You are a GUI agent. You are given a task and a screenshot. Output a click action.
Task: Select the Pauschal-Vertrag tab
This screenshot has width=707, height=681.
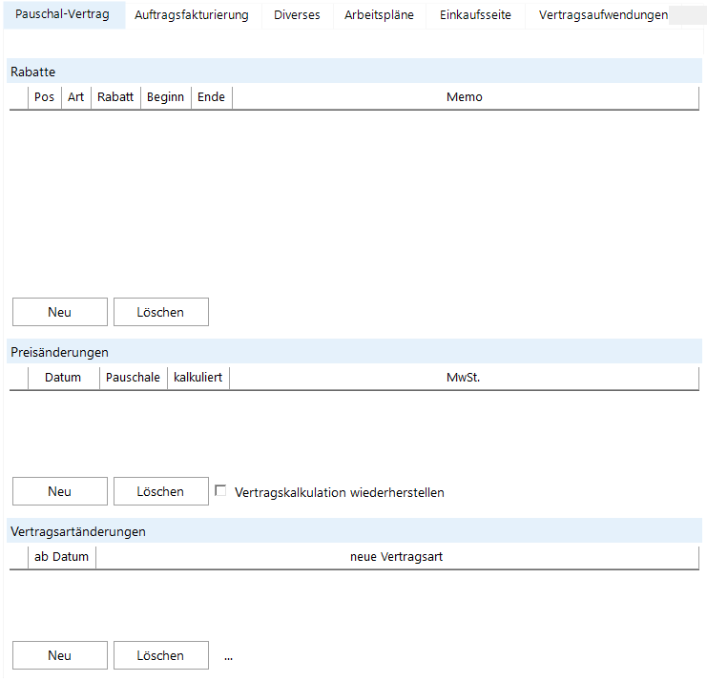tap(62, 15)
